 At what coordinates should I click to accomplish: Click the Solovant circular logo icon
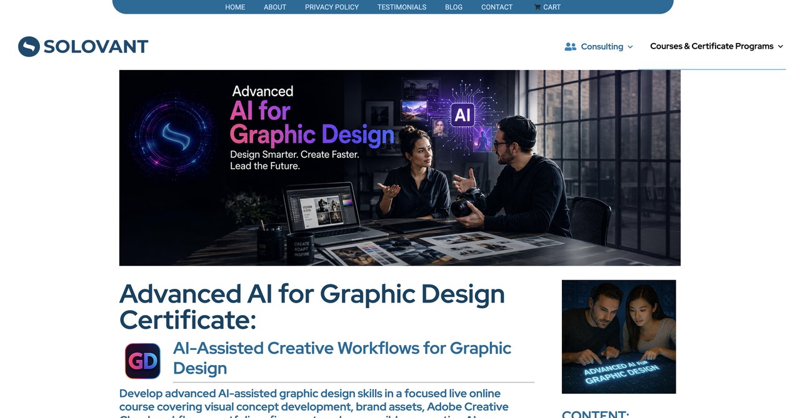pyautogui.click(x=29, y=47)
